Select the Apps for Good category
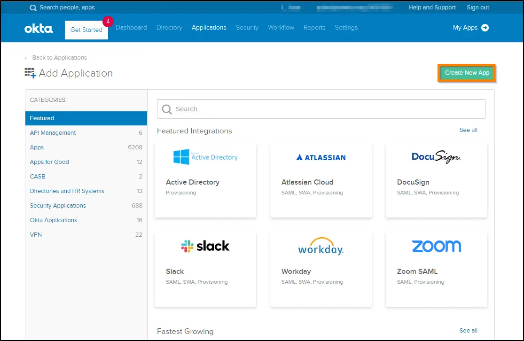 (86, 162)
